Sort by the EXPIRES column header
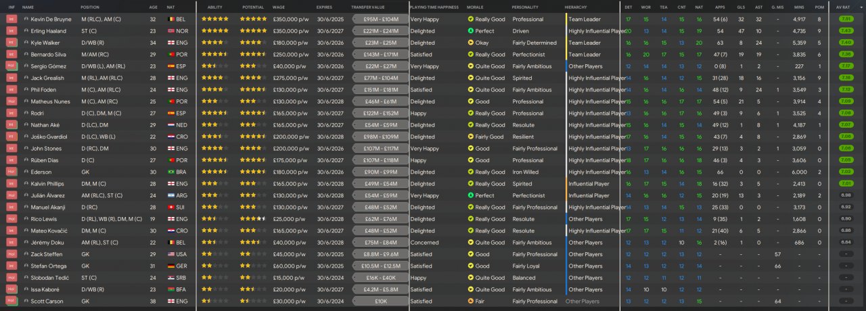866x311 pixels. (x=324, y=7)
